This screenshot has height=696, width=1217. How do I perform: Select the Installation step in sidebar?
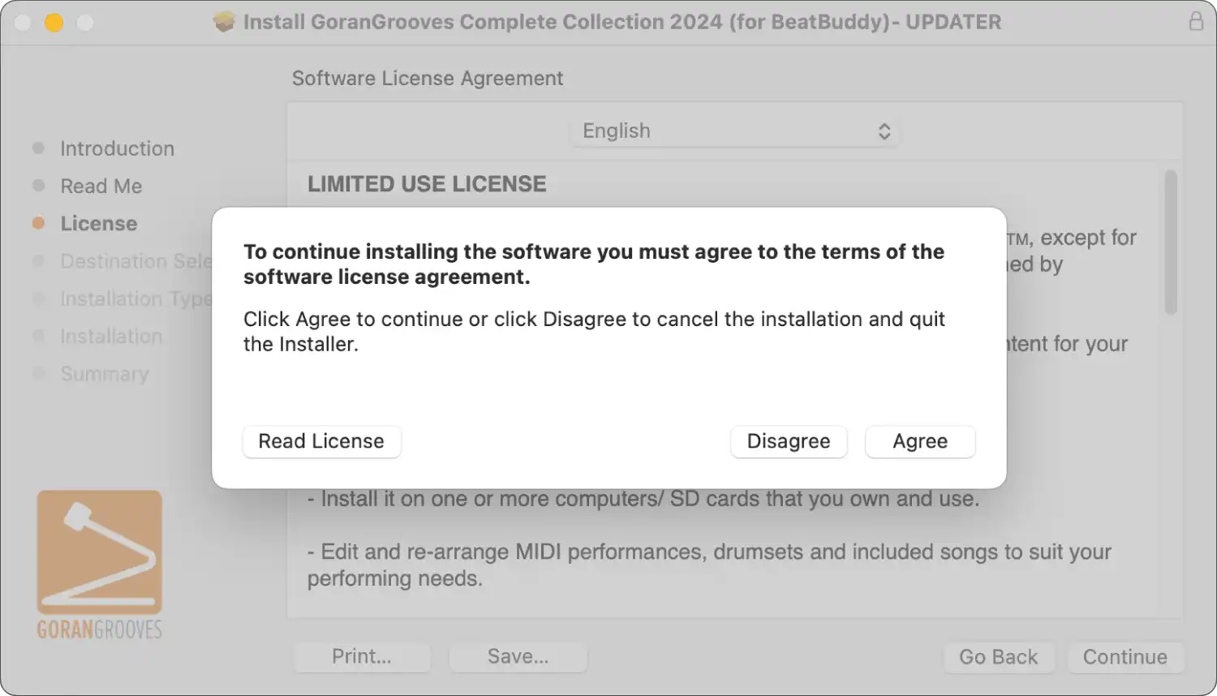(111, 336)
